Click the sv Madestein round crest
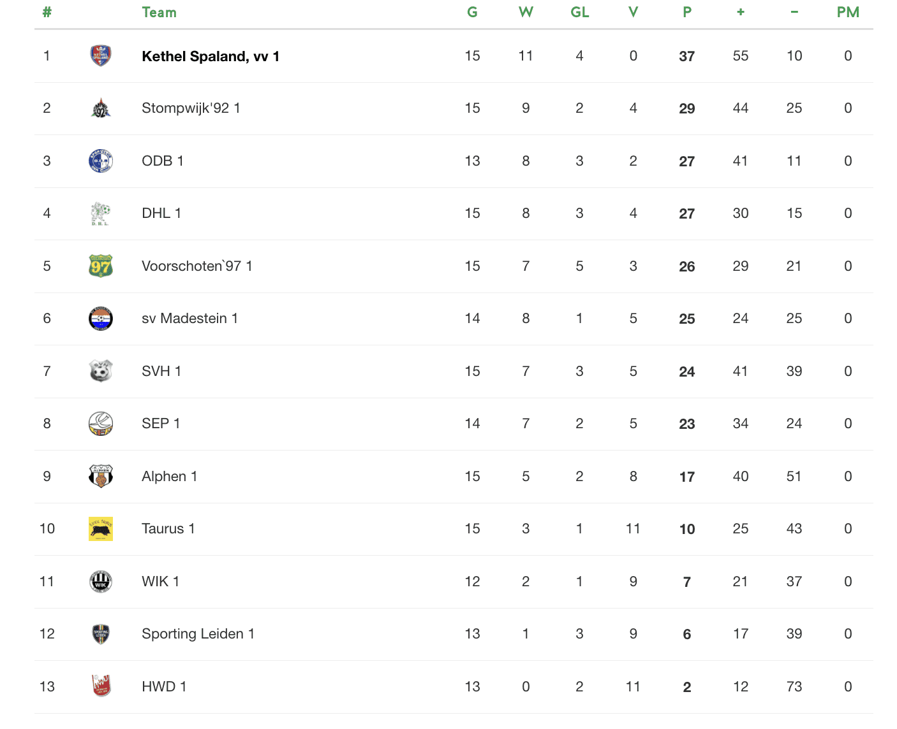Image resolution: width=897 pixels, height=729 pixels. click(x=101, y=319)
